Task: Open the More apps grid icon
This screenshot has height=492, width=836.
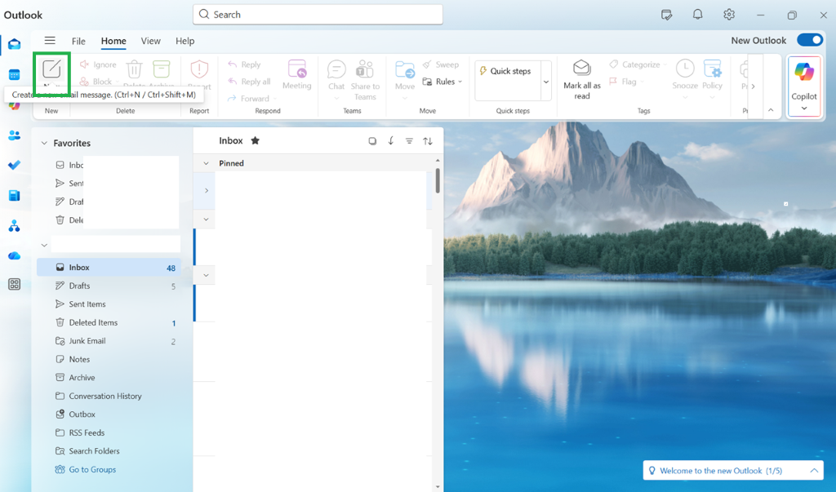Action: [15, 284]
